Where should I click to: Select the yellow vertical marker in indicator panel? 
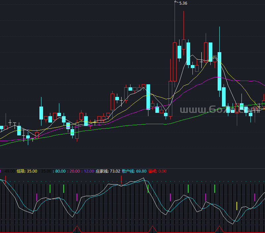[237, 206]
